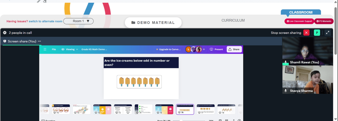Expand the call to fullscreen
Screen dimensions: 338x121
[328, 33]
